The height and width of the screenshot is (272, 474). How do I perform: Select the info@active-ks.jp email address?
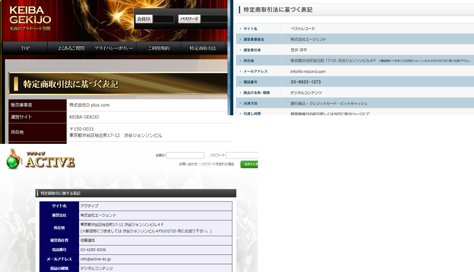[96, 259]
